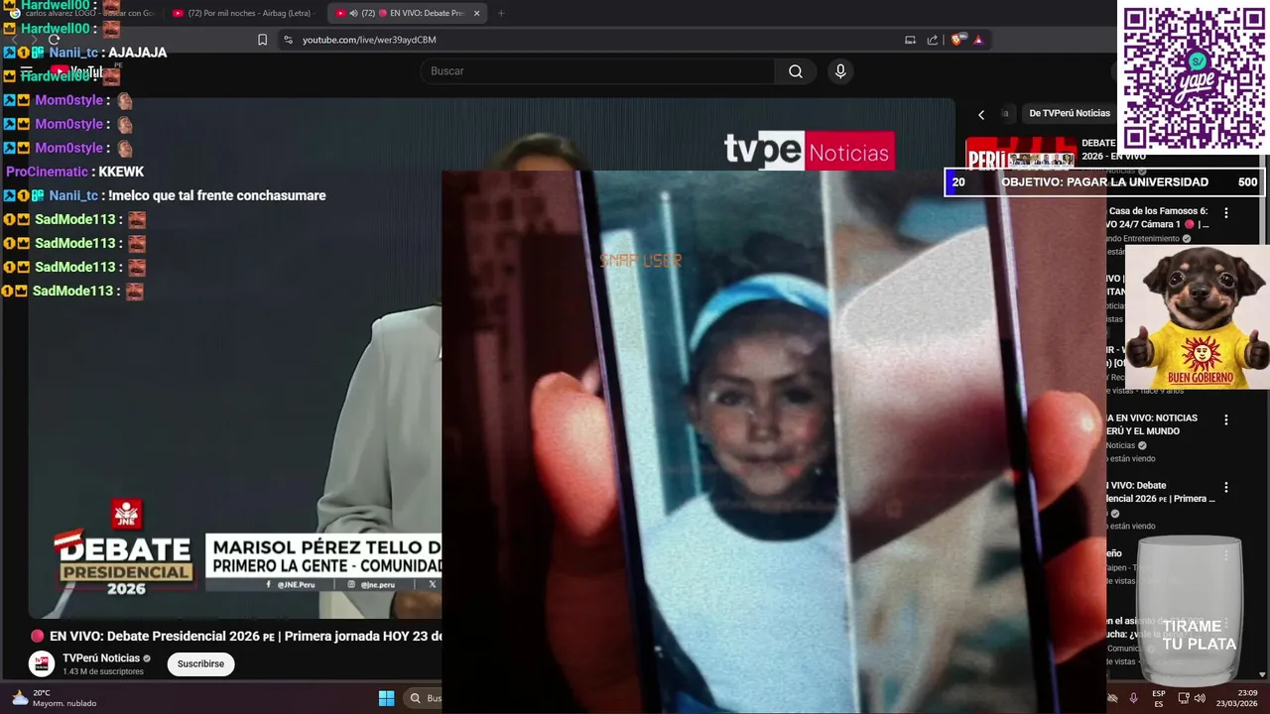This screenshot has width=1270, height=714.
Task: Click the Windows taskbar search box
Action: [425, 698]
